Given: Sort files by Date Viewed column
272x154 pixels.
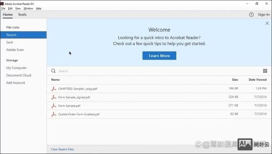Looking at the screenshot, I should pos(257,80).
